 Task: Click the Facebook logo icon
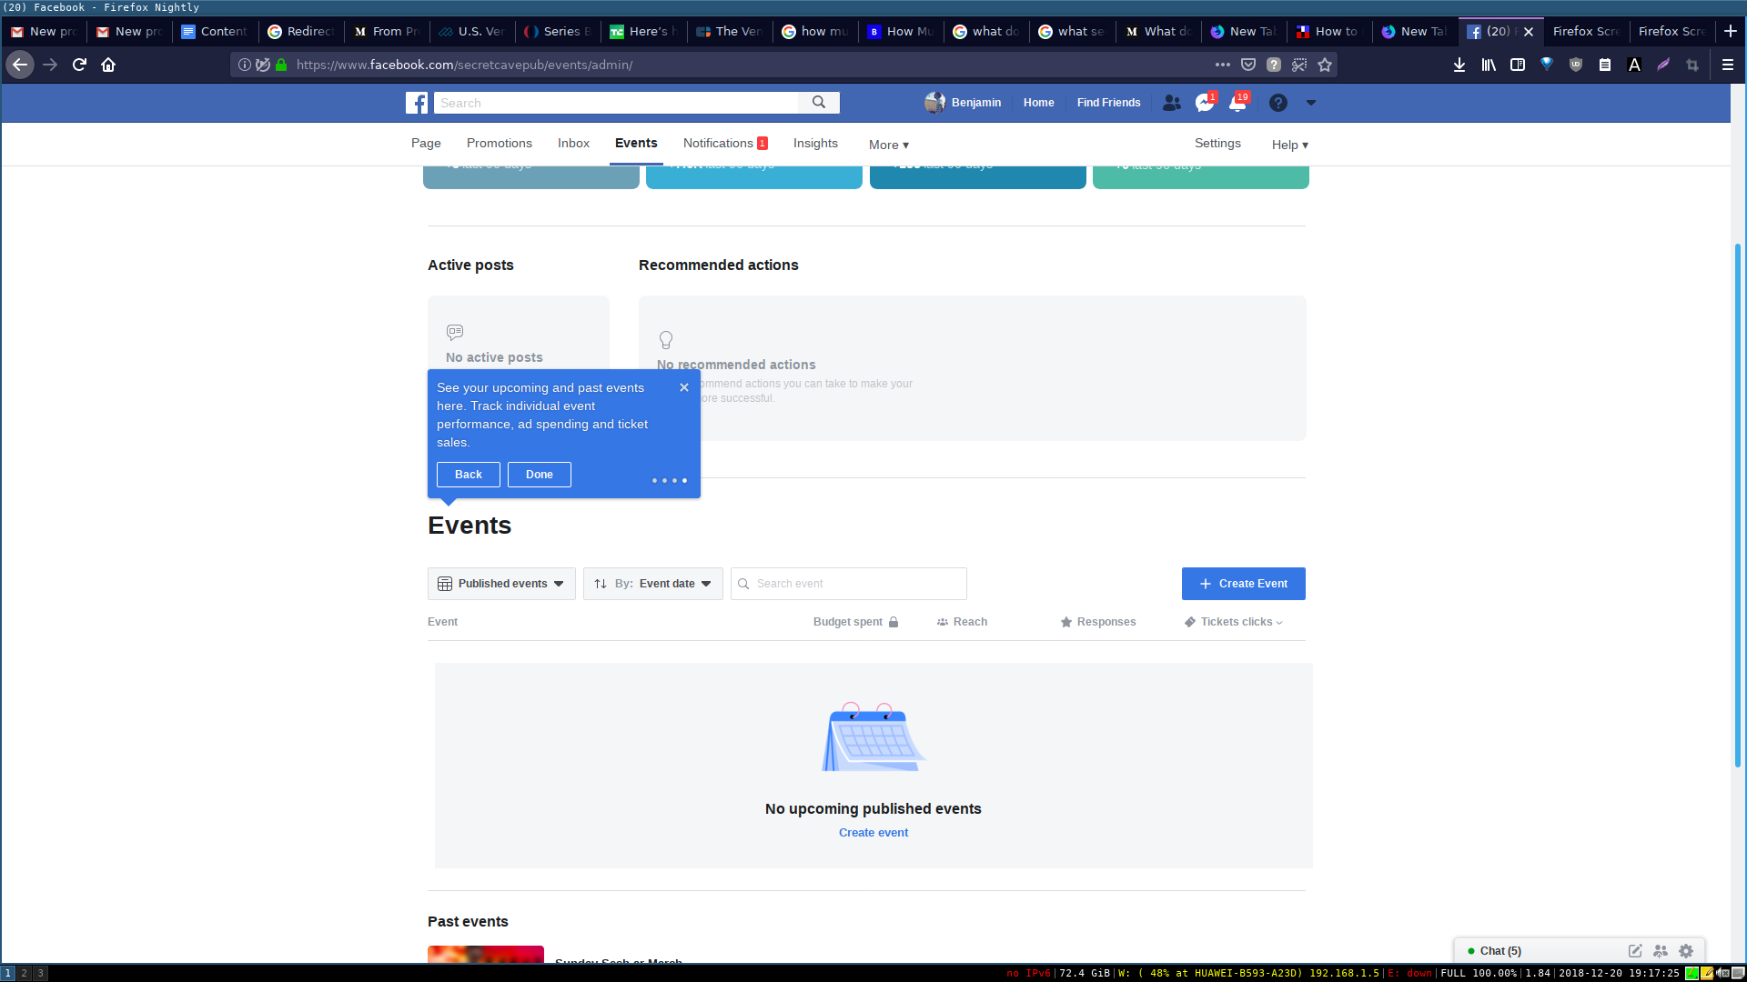(x=417, y=103)
